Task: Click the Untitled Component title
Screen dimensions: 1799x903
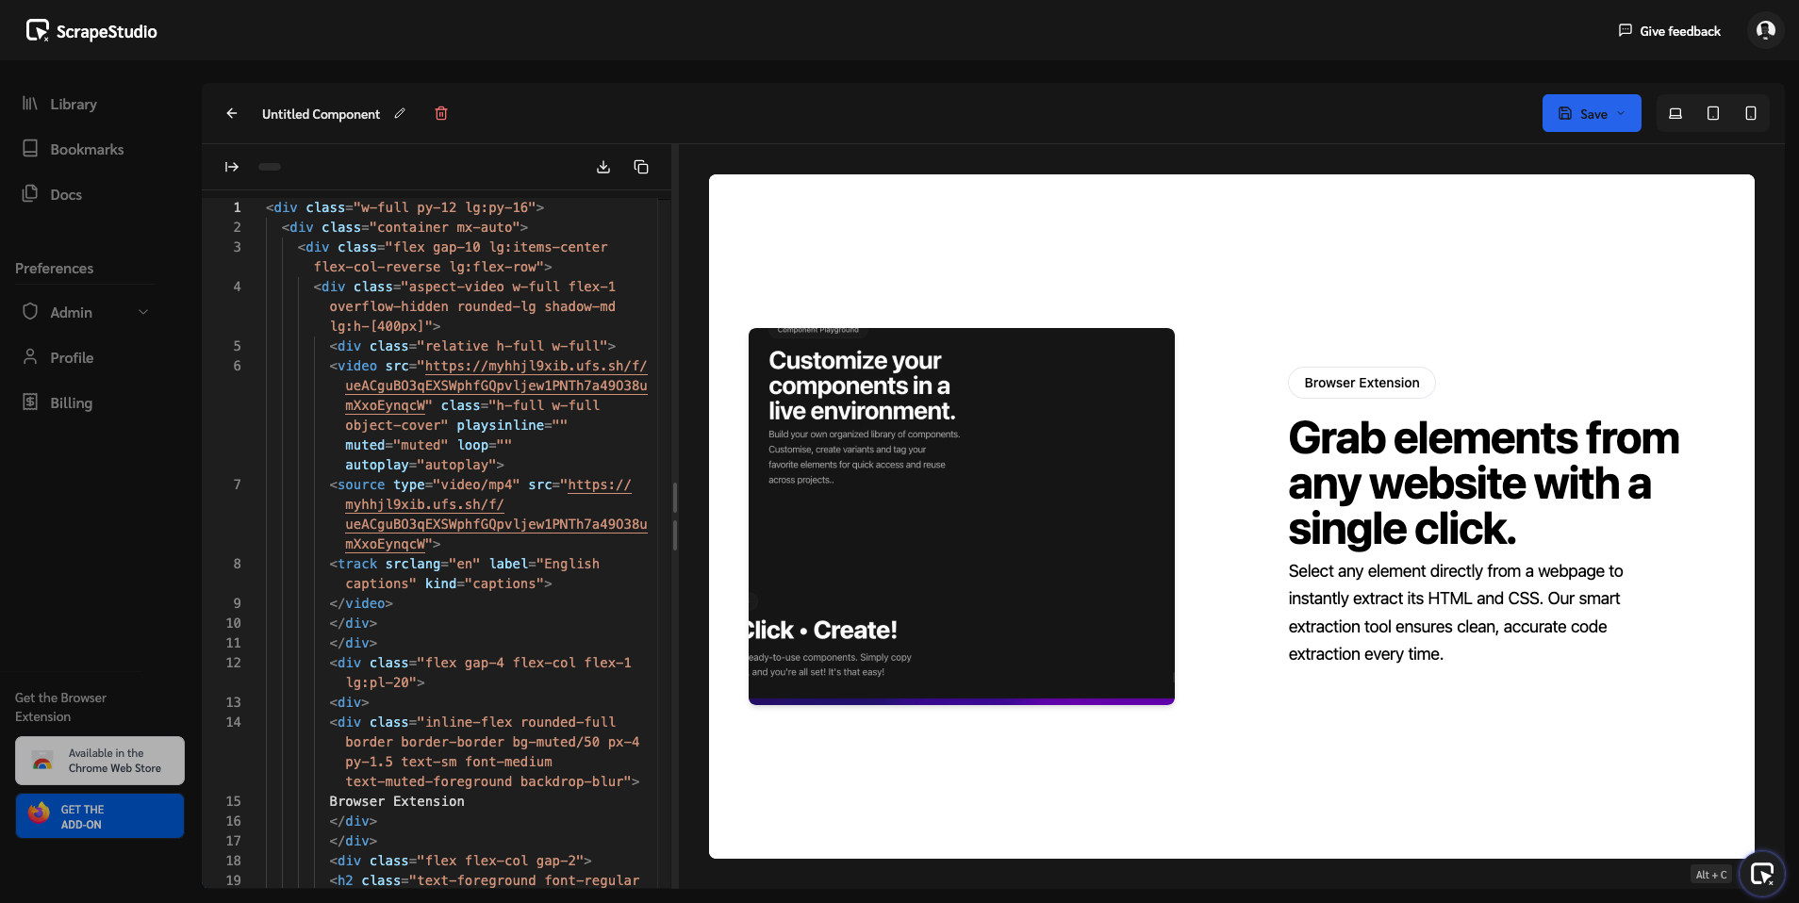Action: 321,114
